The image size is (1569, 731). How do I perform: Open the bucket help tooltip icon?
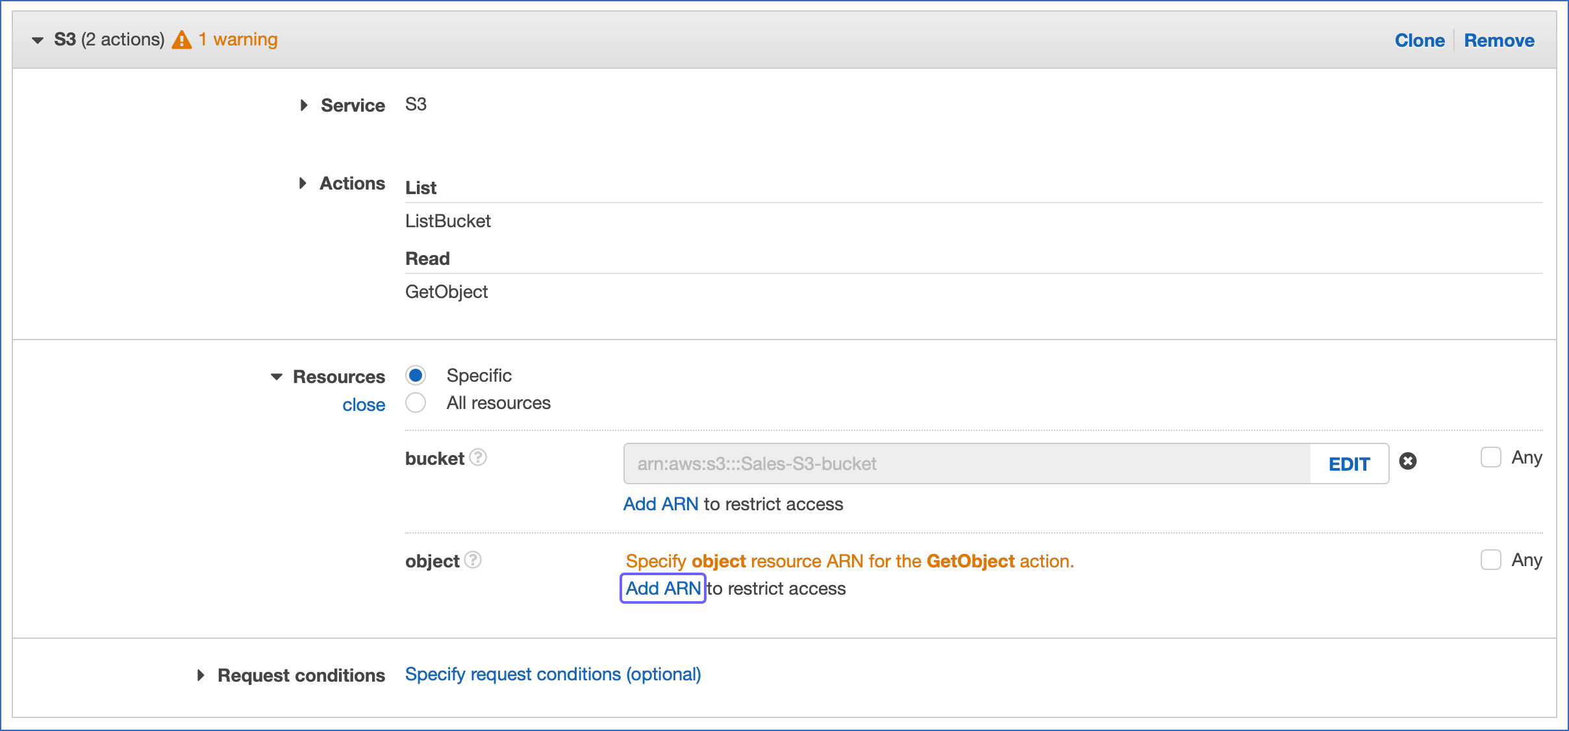point(479,458)
